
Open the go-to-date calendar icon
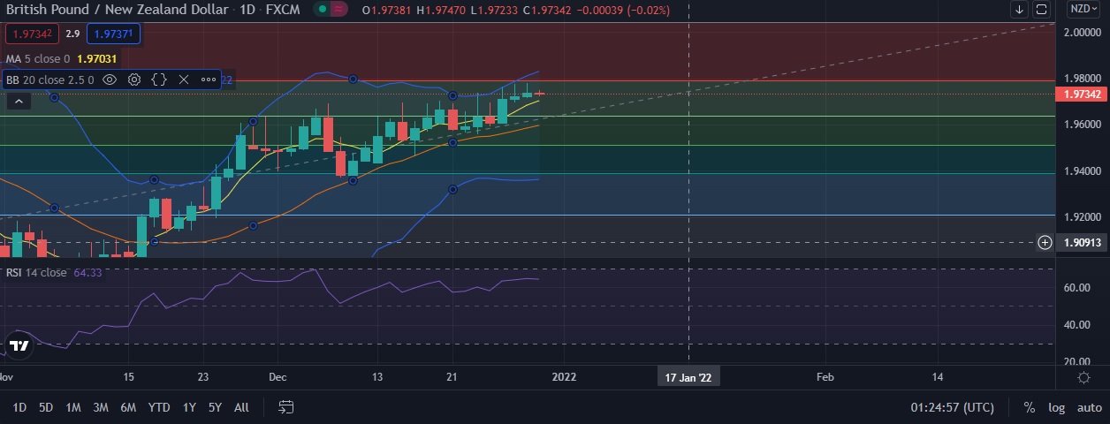[x=286, y=407]
